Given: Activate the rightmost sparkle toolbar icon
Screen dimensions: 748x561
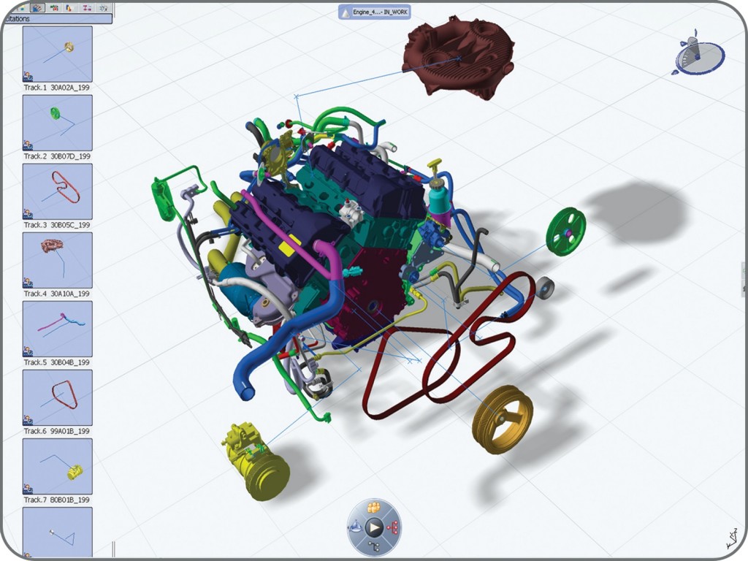Looking at the screenshot, I should [103, 8].
